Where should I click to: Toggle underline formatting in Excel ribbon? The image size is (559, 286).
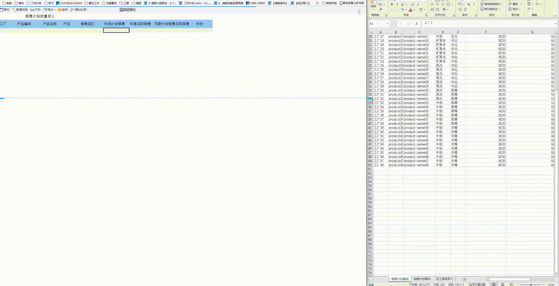[402, 4]
